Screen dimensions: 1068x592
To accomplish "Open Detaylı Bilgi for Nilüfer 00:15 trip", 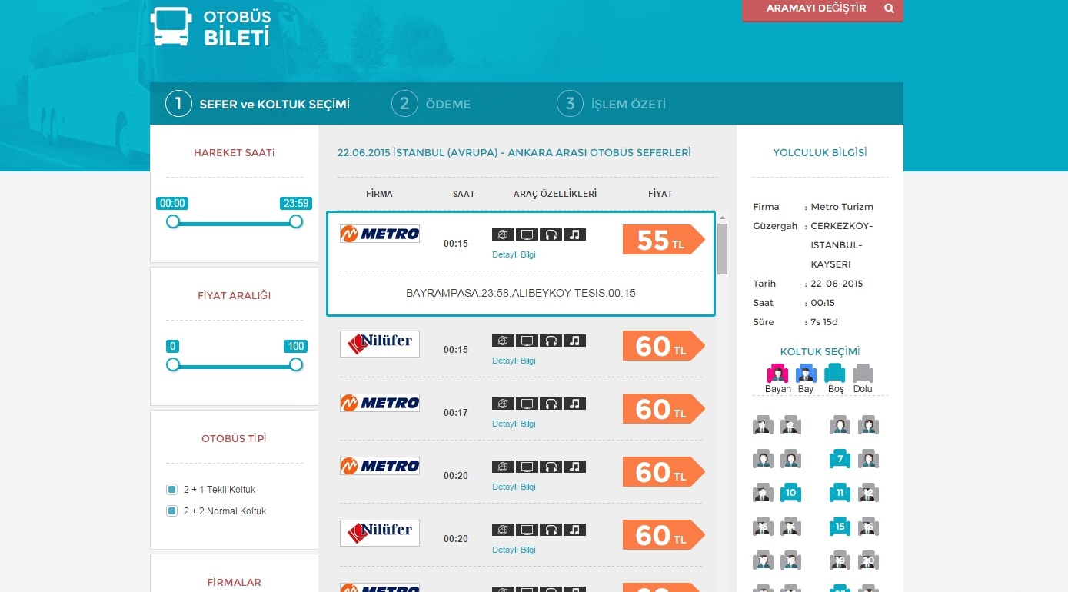I will 514,361.
